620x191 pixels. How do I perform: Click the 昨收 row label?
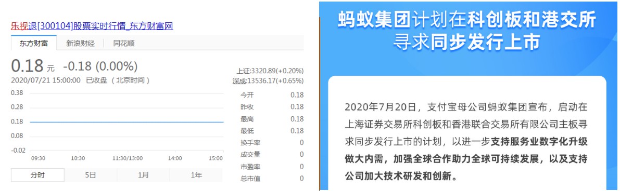(247, 106)
